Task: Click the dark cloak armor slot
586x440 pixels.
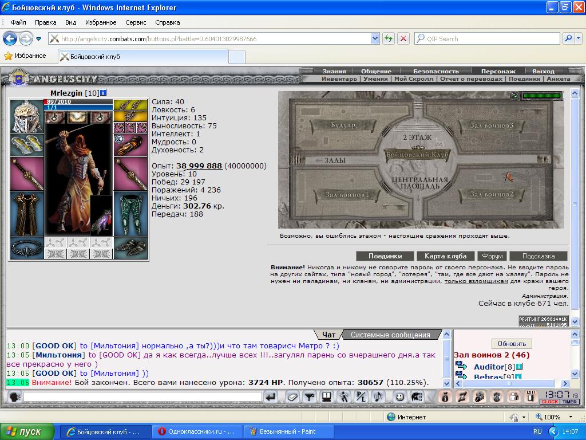Action: pyautogui.click(x=26, y=214)
